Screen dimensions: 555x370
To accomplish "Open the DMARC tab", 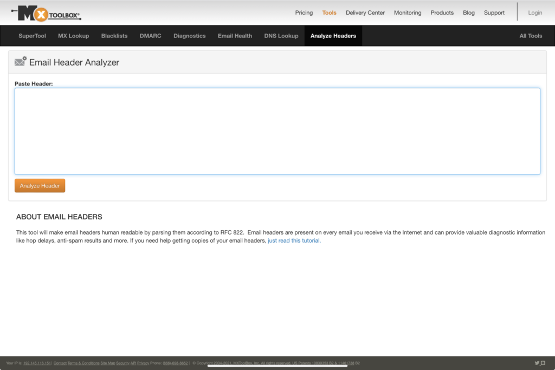I will [x=151, y=36].
